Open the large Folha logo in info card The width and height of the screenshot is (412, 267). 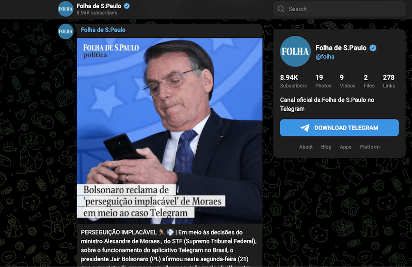coord(295,51)
